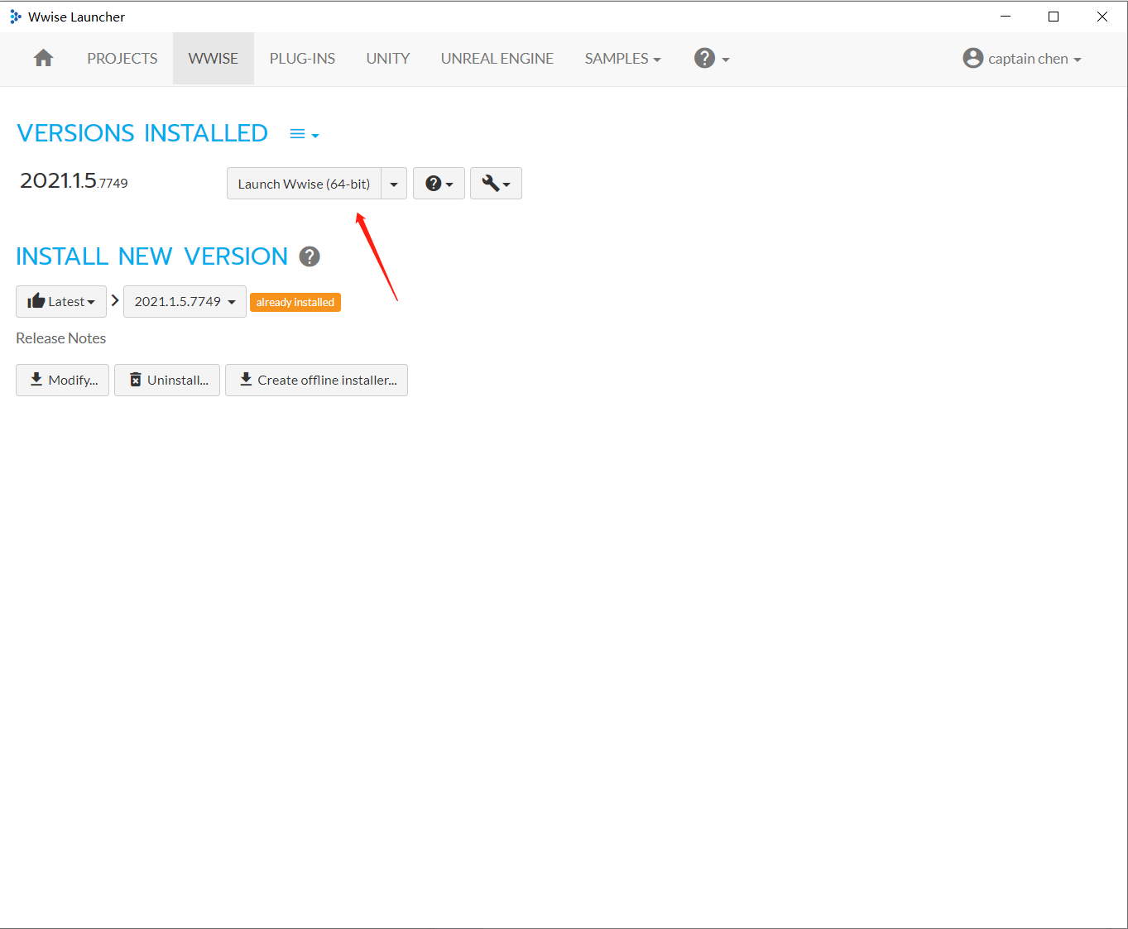Open the PROJECTS tab
Screen dimensions: 1128x929
point(122,59)
